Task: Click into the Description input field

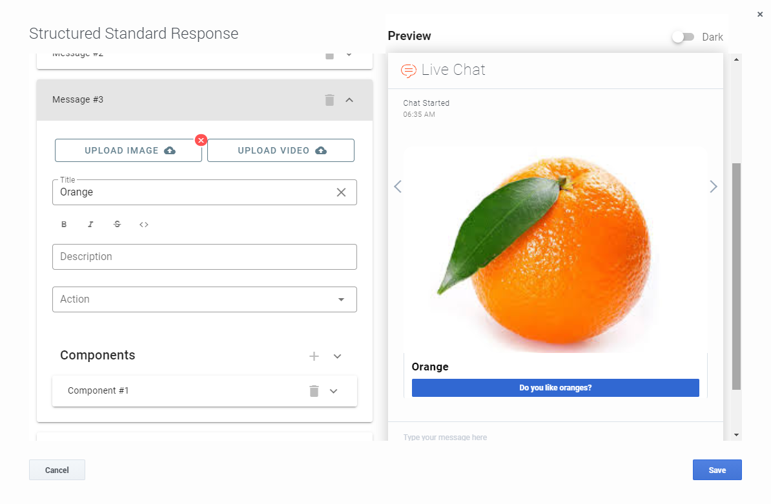Action: (x=204, y=257)
